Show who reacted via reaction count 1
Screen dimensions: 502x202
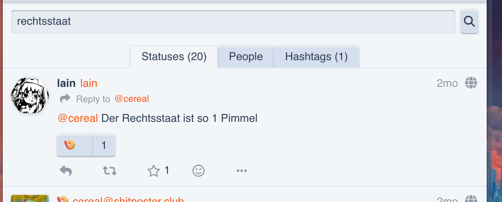click(104, 145)
